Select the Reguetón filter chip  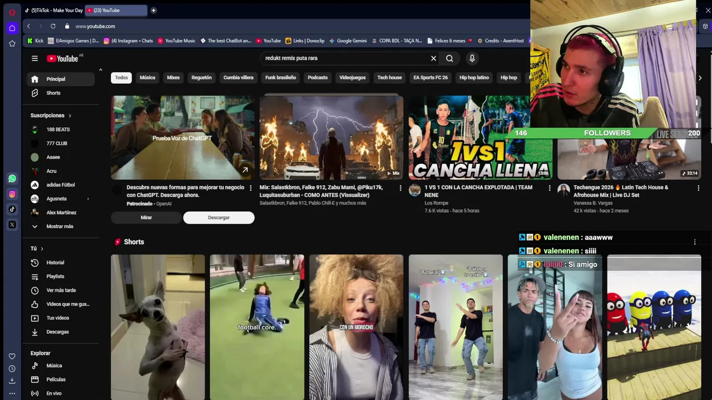[201, 78]
